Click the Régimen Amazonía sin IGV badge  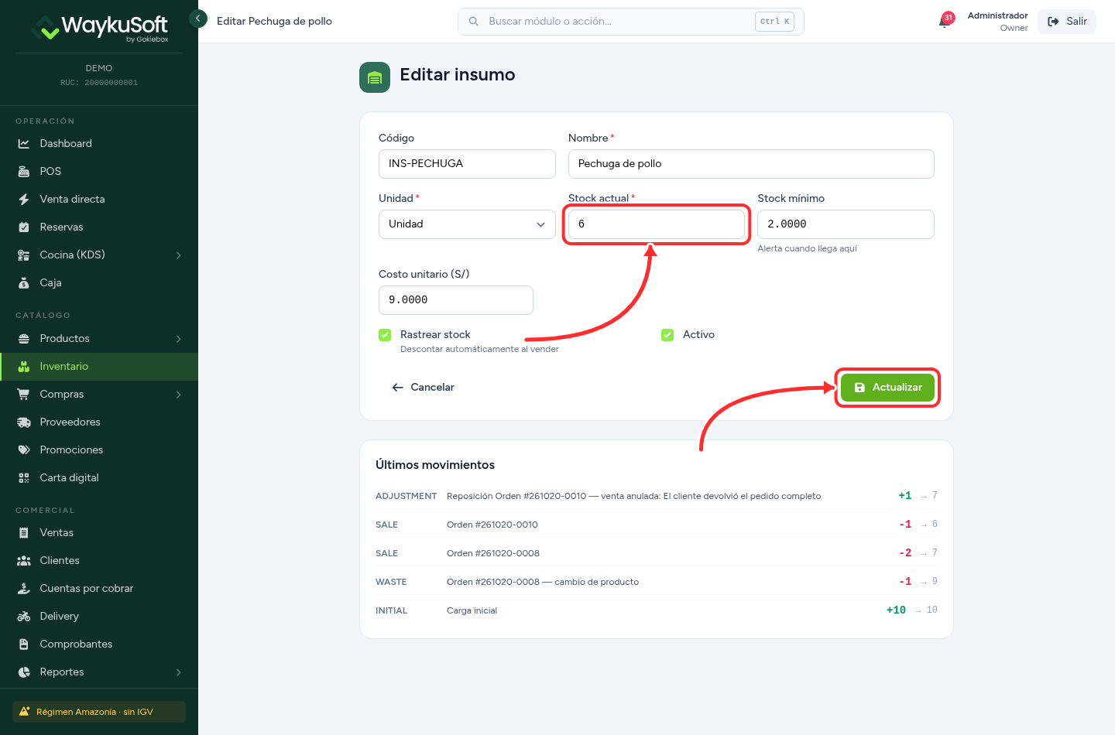[x=99, y=712]
